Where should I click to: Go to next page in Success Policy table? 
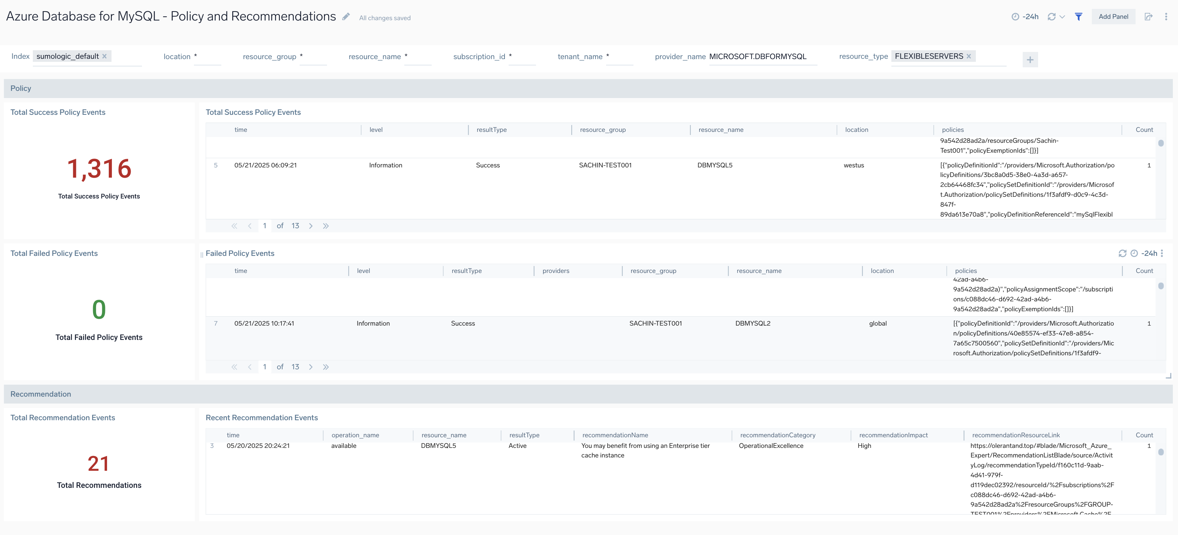point(311,226)
